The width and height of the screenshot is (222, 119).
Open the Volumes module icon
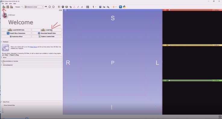(x=63, y=7)
